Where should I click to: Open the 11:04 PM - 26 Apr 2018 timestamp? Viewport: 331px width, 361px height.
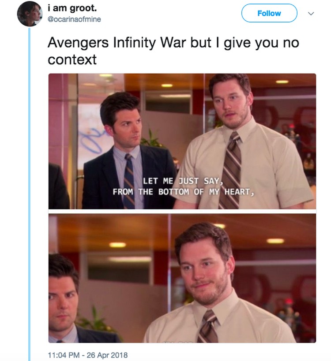(87, 355)
